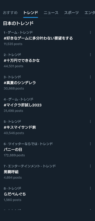
Task: Select the トレンド tab
Action: pos(31,13)
